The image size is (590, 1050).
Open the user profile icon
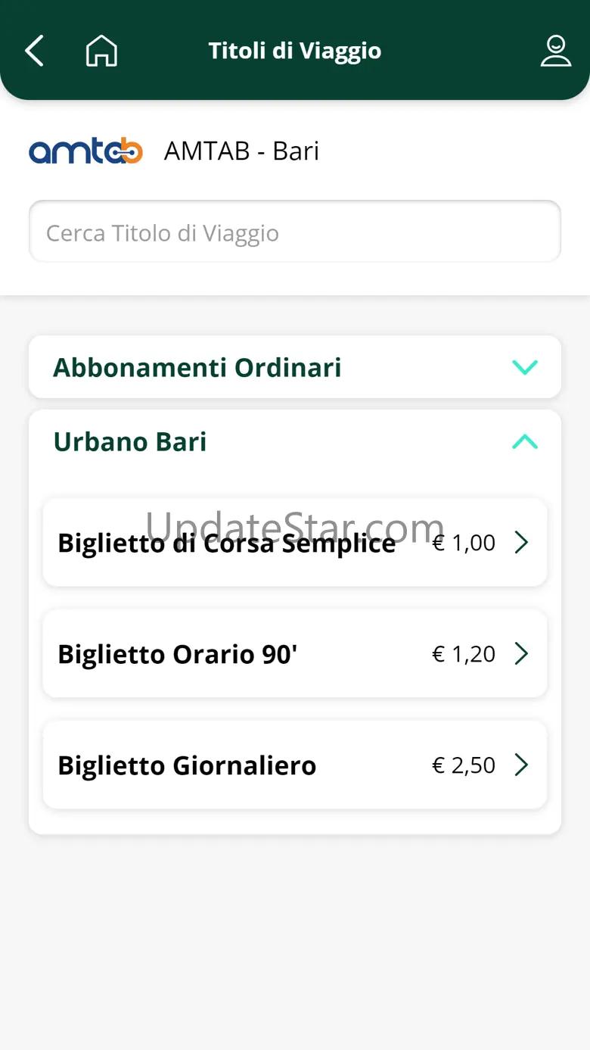[x=555, y=51]
